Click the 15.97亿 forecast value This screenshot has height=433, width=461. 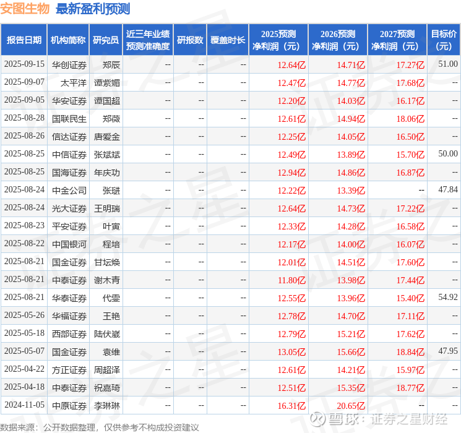point(410,370)
